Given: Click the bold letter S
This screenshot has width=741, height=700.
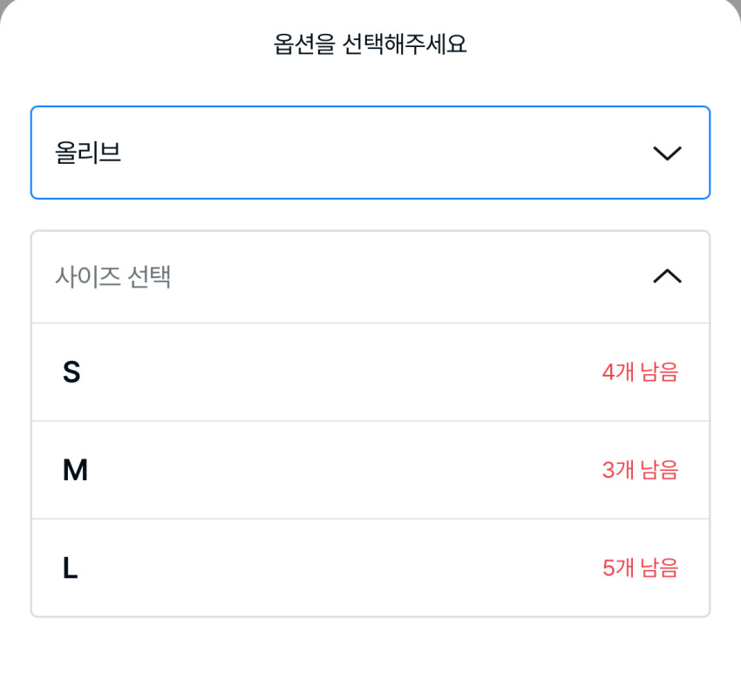Looking at the screenshot, I should click(71, 373).
